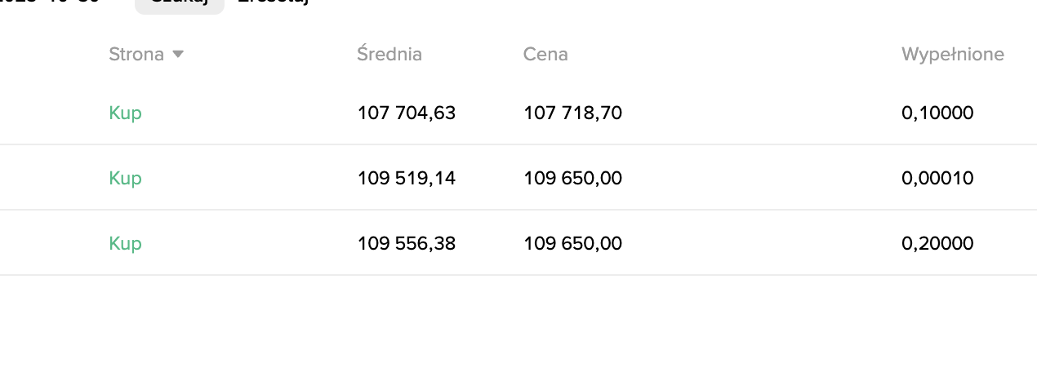Select the average value 109 519,14
The width and height of the screenshot is (1037, 377).
[x=407, y=178]
